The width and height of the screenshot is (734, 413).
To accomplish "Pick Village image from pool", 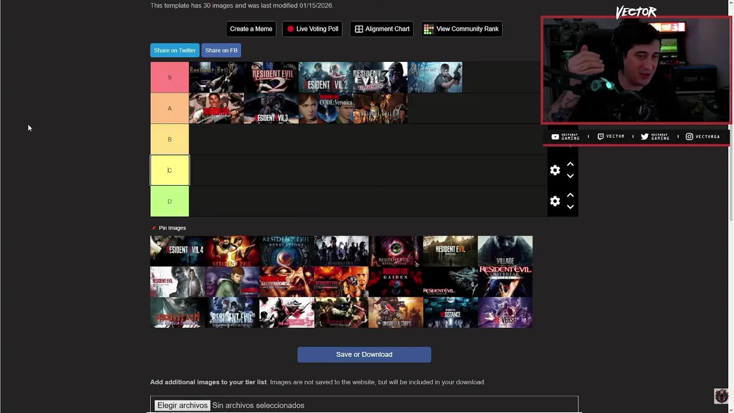I will pos(505,251).
